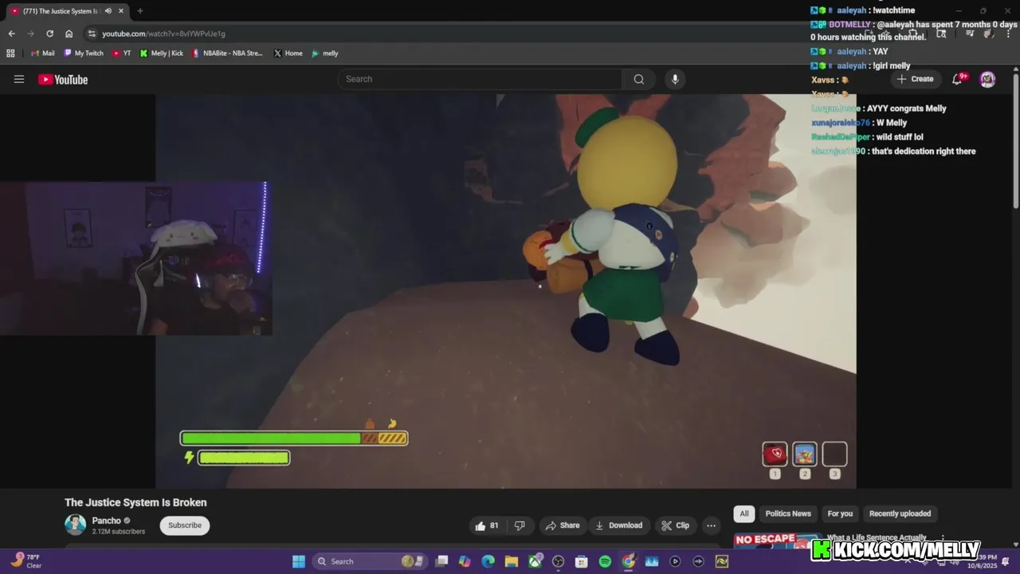This screenshot has height=574, width=1020.
Task: Reload the current page
Action: 49,33
